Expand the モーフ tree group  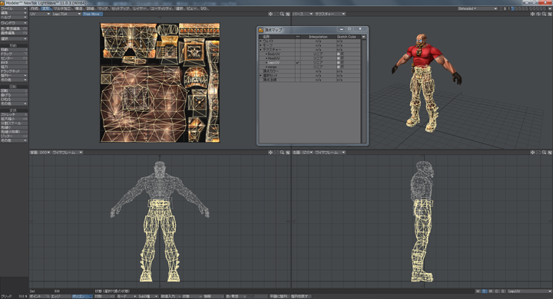261,45
